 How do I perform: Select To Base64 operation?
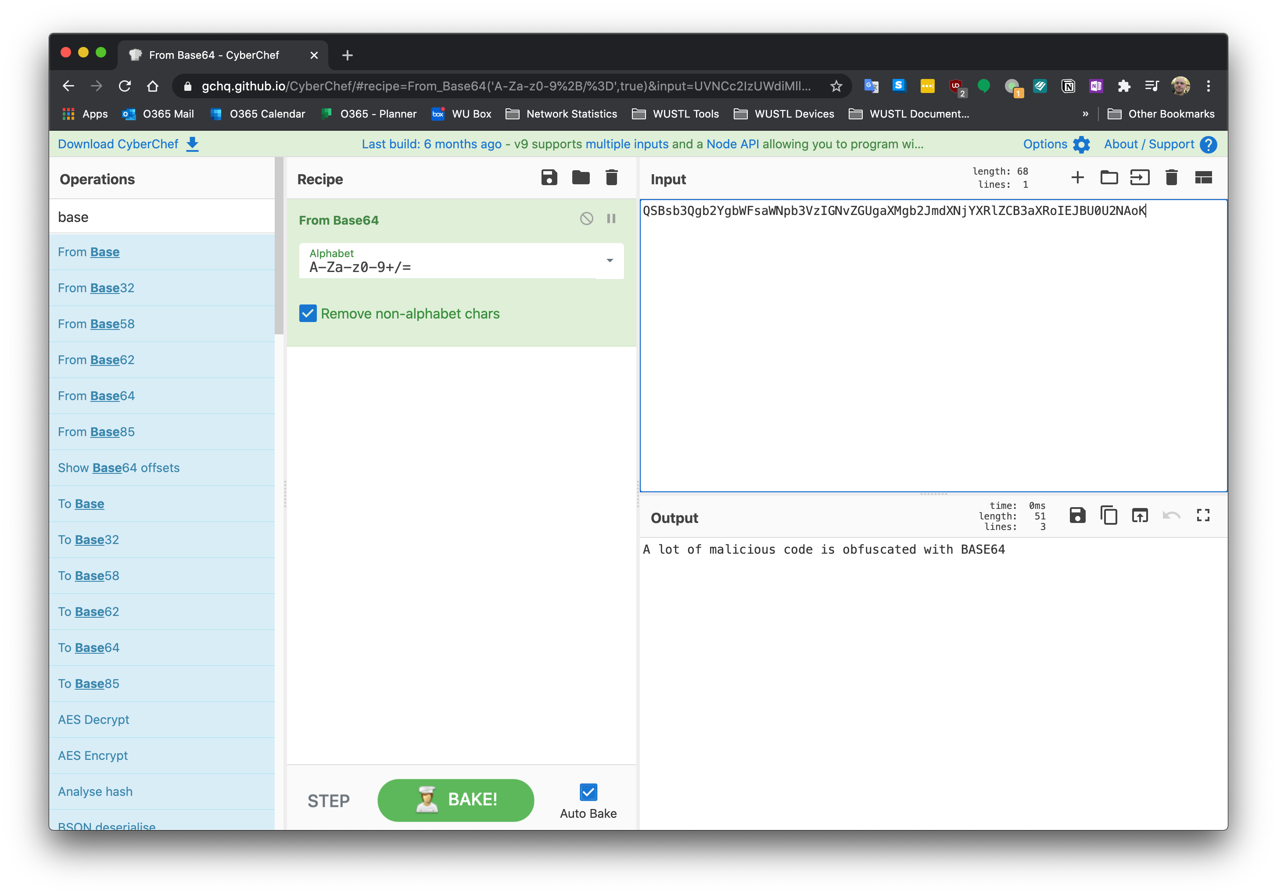click(162, 648)
